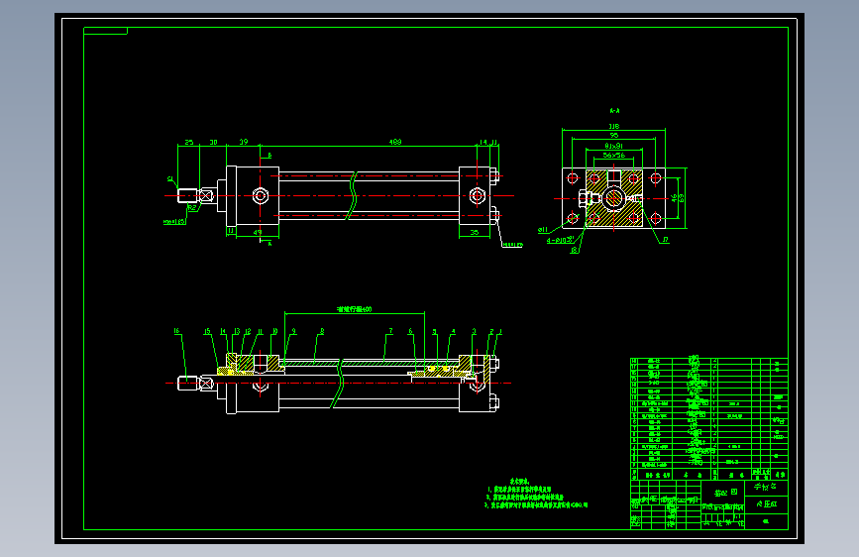Screen dimensions: 859x557
Task: Click the small tab at the frame's top-left
Action: click(105, 31)
